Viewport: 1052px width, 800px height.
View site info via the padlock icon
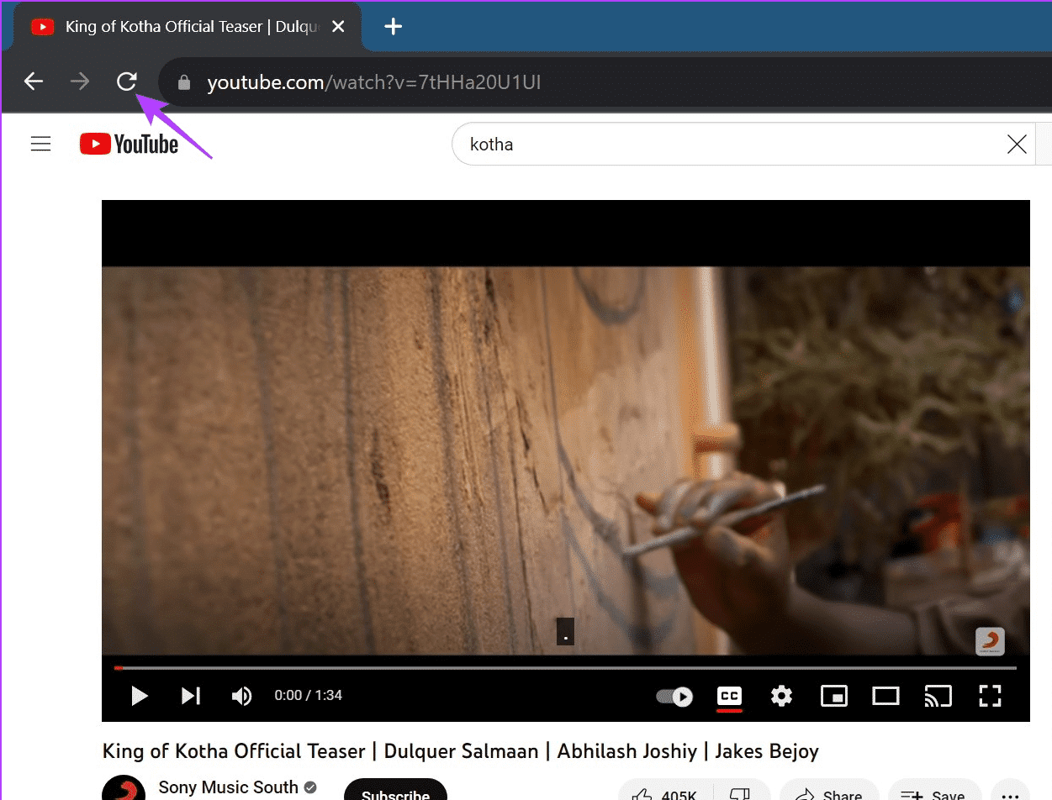tap(184, 82)
